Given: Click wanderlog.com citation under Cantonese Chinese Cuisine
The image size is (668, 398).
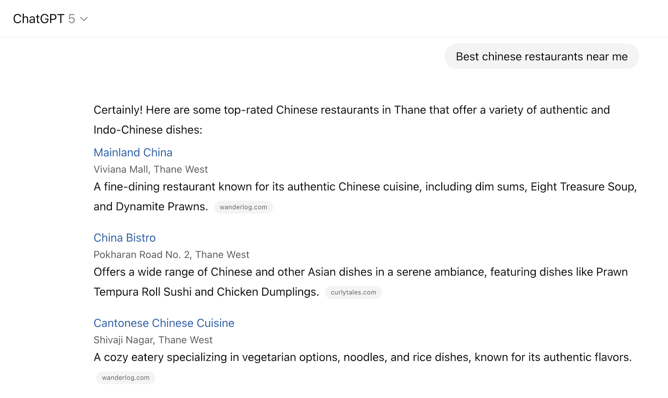Looking at the screenshot, I should 125,378.
